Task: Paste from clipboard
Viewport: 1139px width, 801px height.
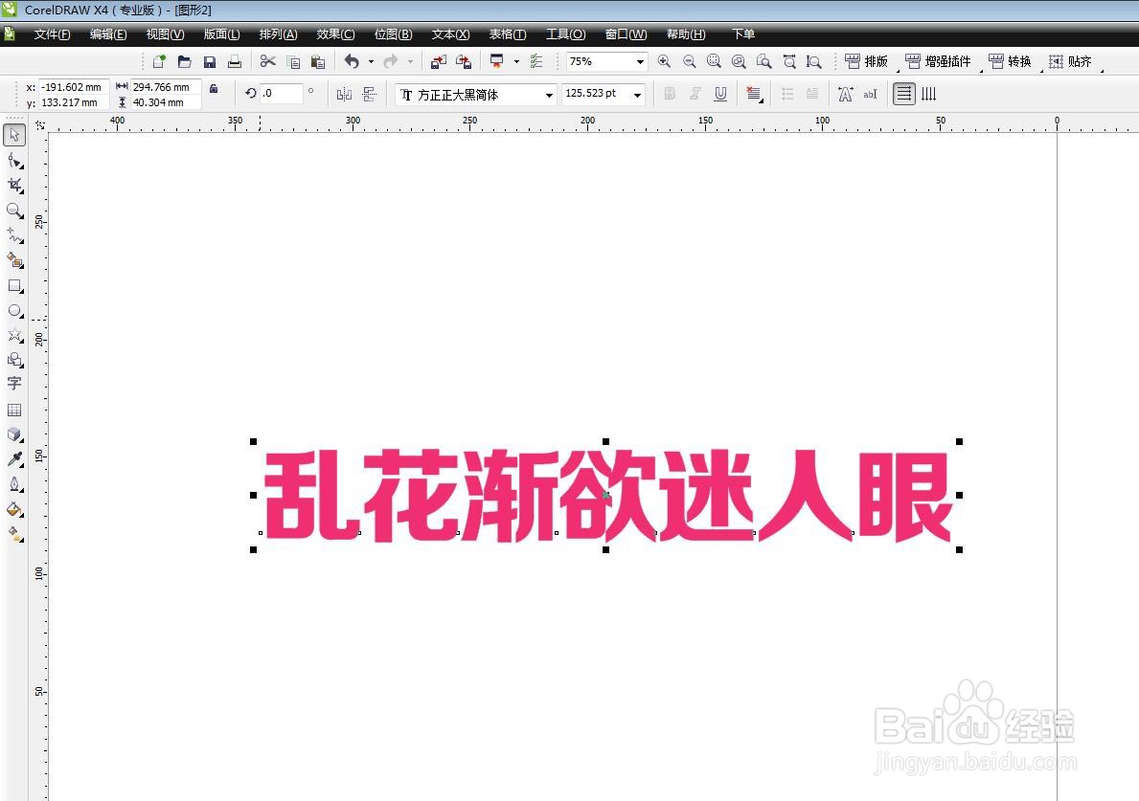Action: (x=317, y=61)
